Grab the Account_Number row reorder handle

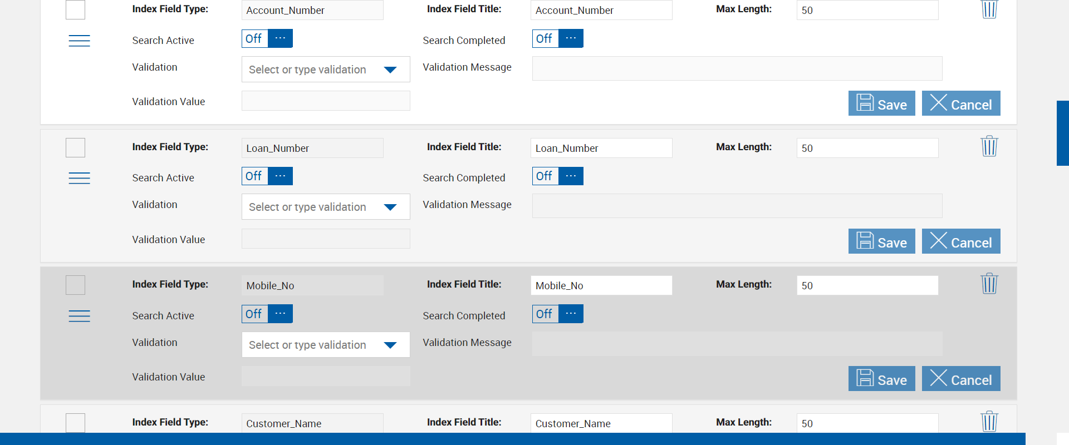pos(79,41)
